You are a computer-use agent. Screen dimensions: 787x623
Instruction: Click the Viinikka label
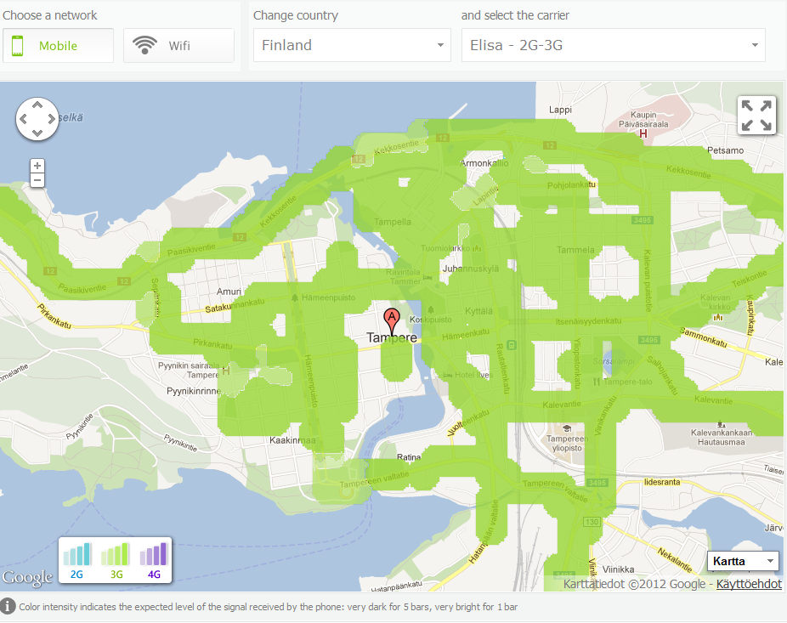point(619,569)
